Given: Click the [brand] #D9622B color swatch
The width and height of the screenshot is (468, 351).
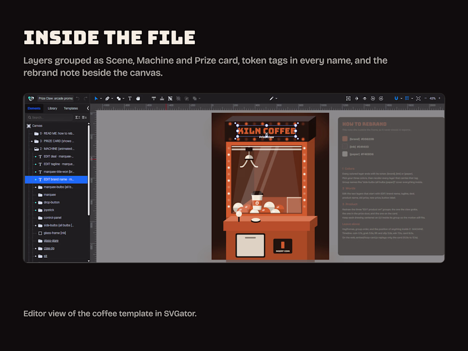Looking at the screenshot, I should [x=345, y=139].
